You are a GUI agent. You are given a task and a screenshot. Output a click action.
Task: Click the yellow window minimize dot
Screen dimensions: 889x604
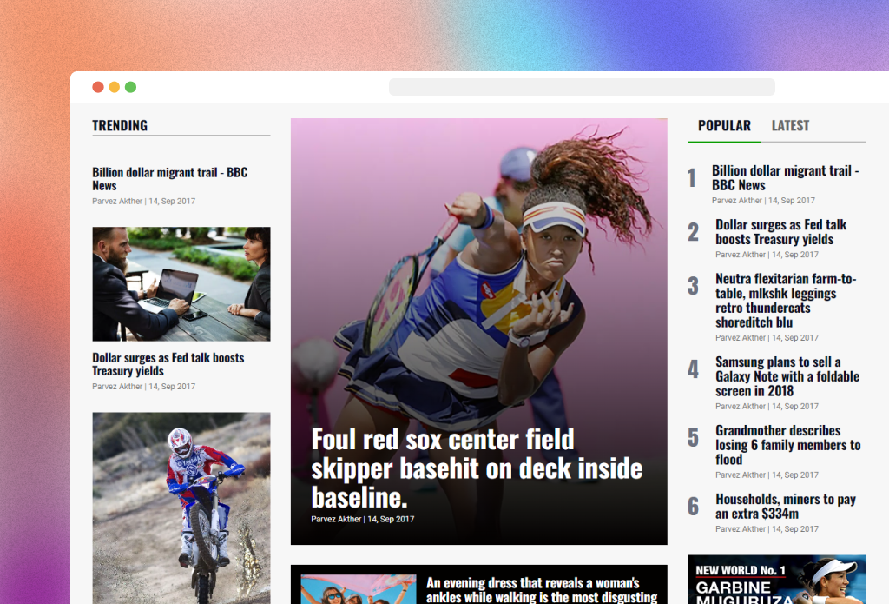114,87
